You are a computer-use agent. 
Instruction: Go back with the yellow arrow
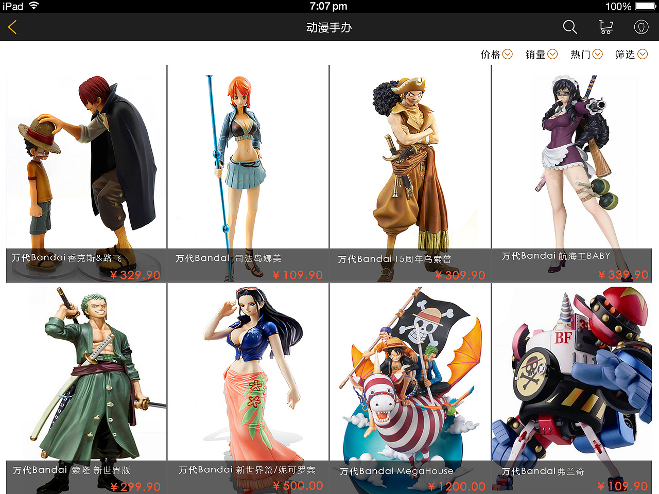pyautogui.click(x=13, y=27)
